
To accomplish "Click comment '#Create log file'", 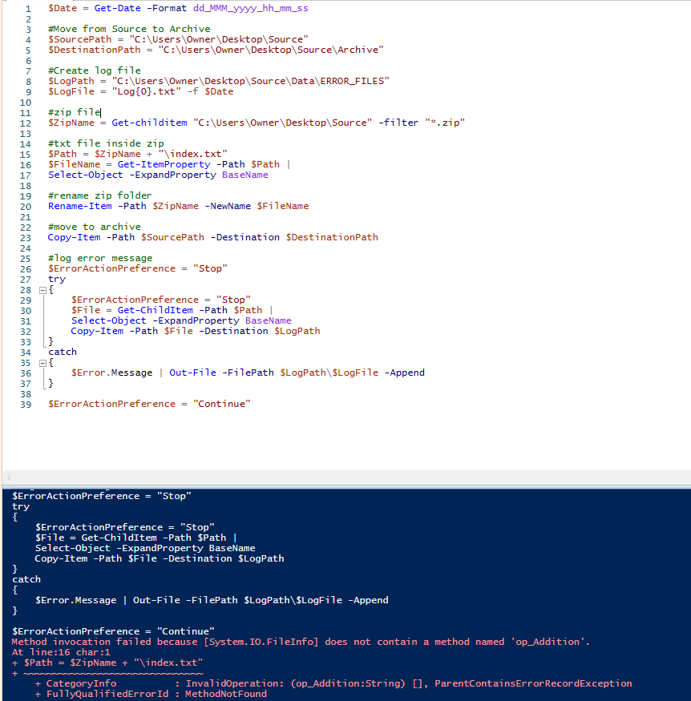I will 95,71.
